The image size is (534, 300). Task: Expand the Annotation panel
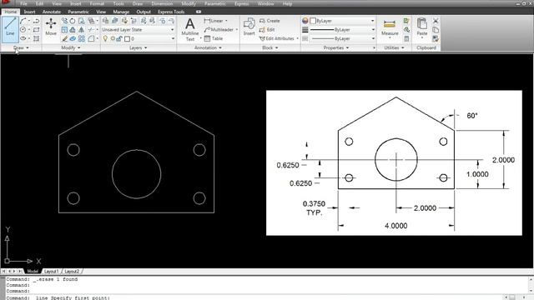[208, 48]
